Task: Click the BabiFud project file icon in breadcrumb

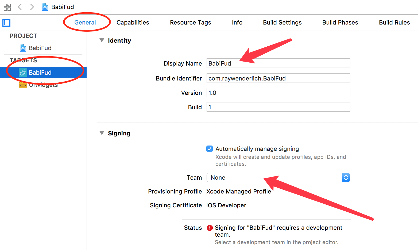Action: tap(45, 7)
